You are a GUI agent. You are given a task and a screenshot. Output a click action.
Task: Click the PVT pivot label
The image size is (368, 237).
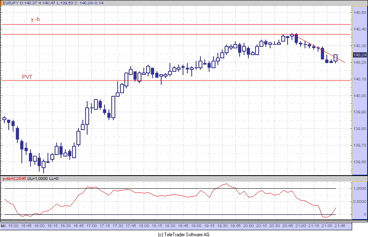[27, 77]
